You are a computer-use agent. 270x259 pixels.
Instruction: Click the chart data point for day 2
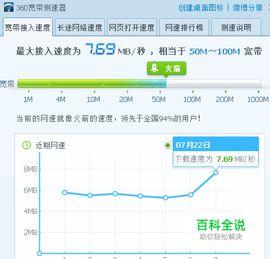click(90, 195)
